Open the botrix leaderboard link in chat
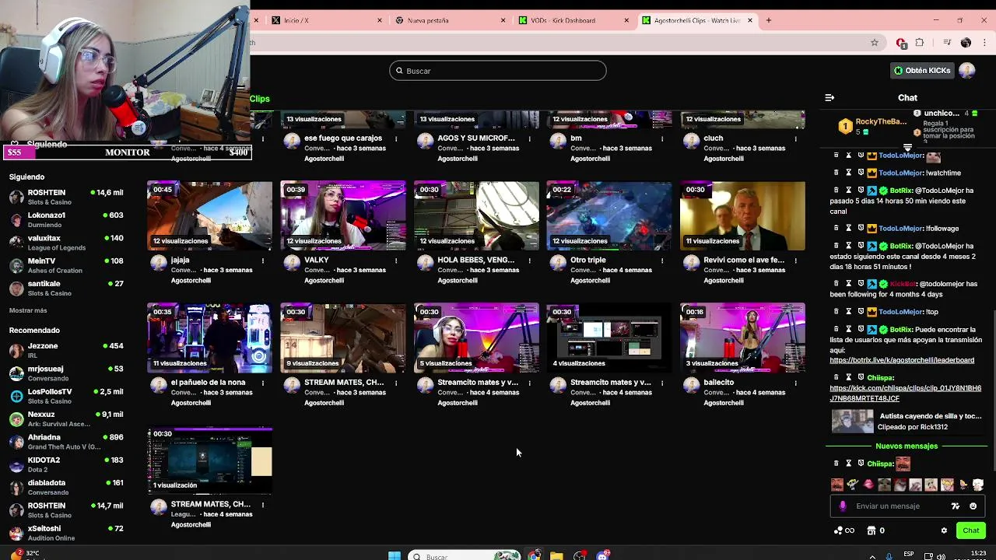Viewport: 996px width, 560px height. tap(902, 360)
